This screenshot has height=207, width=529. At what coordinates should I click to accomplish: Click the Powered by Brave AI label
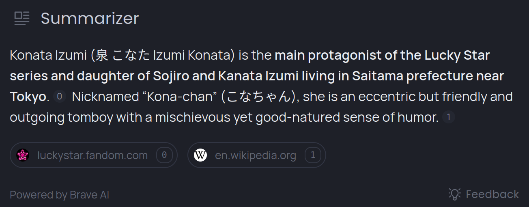click(x=60, y=195)
